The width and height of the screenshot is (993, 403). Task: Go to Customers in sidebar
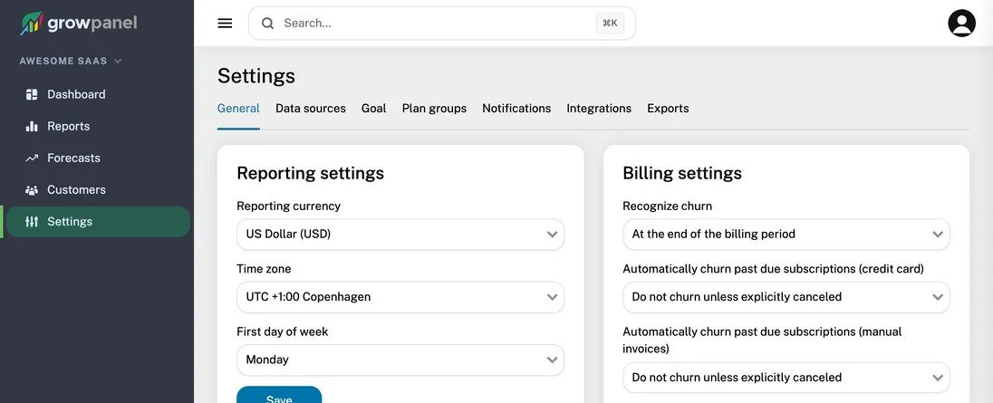pos(98,190)
